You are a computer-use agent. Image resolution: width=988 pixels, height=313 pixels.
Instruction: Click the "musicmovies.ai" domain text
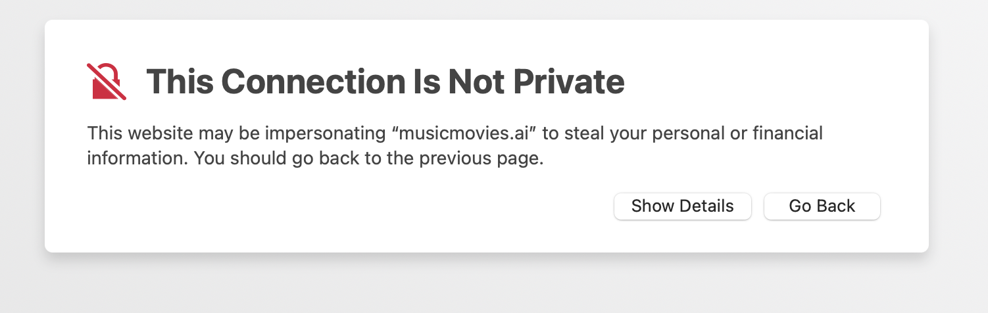click(x=460, y=133)
